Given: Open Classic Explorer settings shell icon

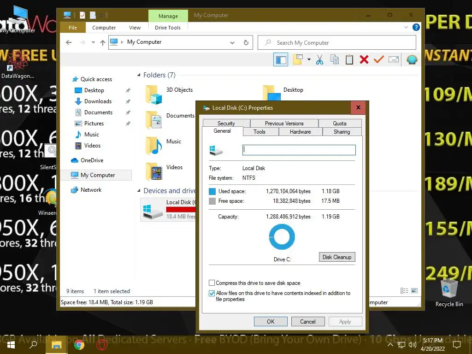Looking at the screenshot, I should 412,59.
